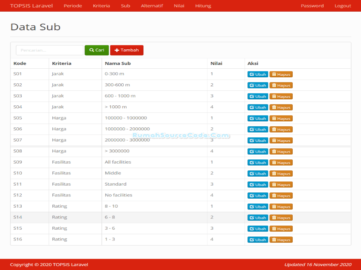Image resolution: width=361 pixels, height=270 pixels.
Task: Click the red Tambah button
Action: pyautogui.click(x=127, y=50)
